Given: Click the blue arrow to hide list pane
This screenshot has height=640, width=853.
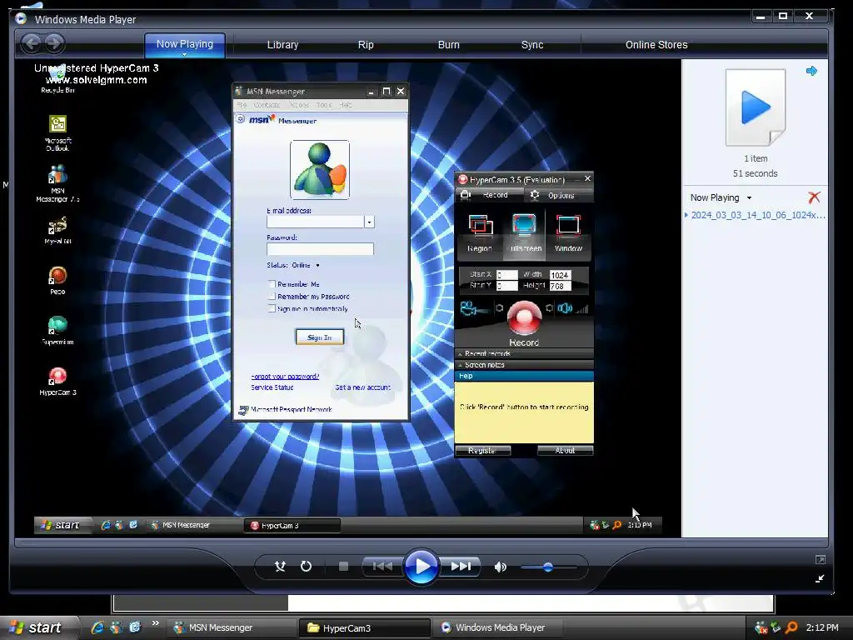Looking at the screenshot, I should click(811, 71).
